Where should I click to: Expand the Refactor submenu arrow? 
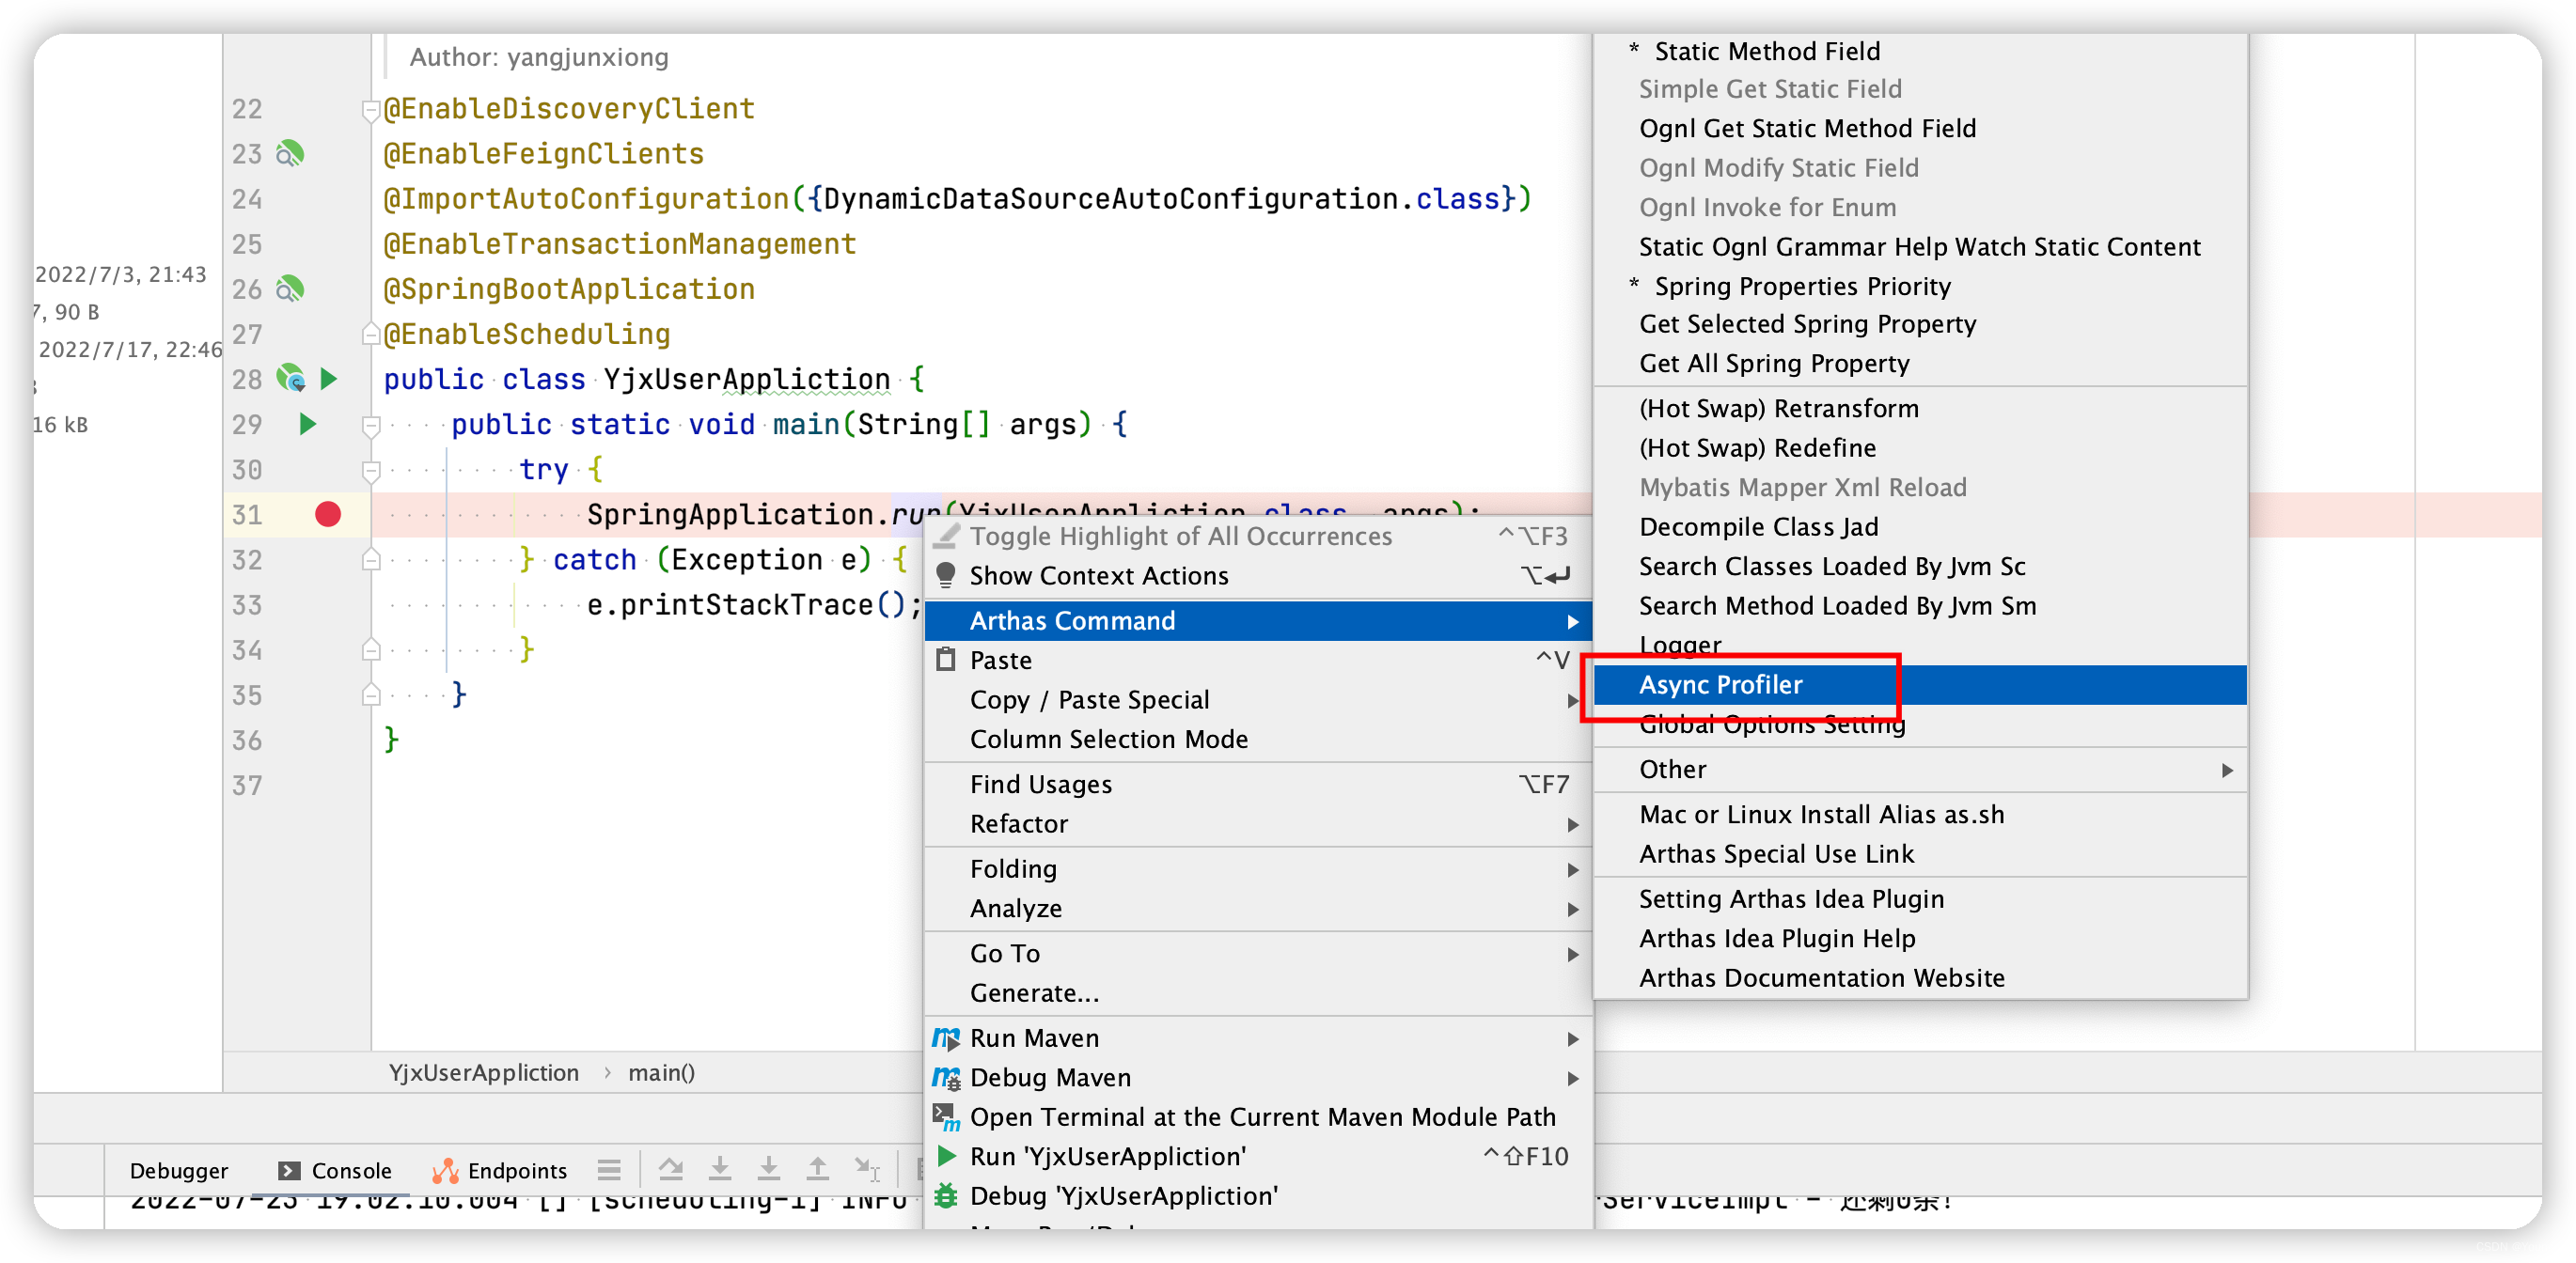click(1573, 824)
